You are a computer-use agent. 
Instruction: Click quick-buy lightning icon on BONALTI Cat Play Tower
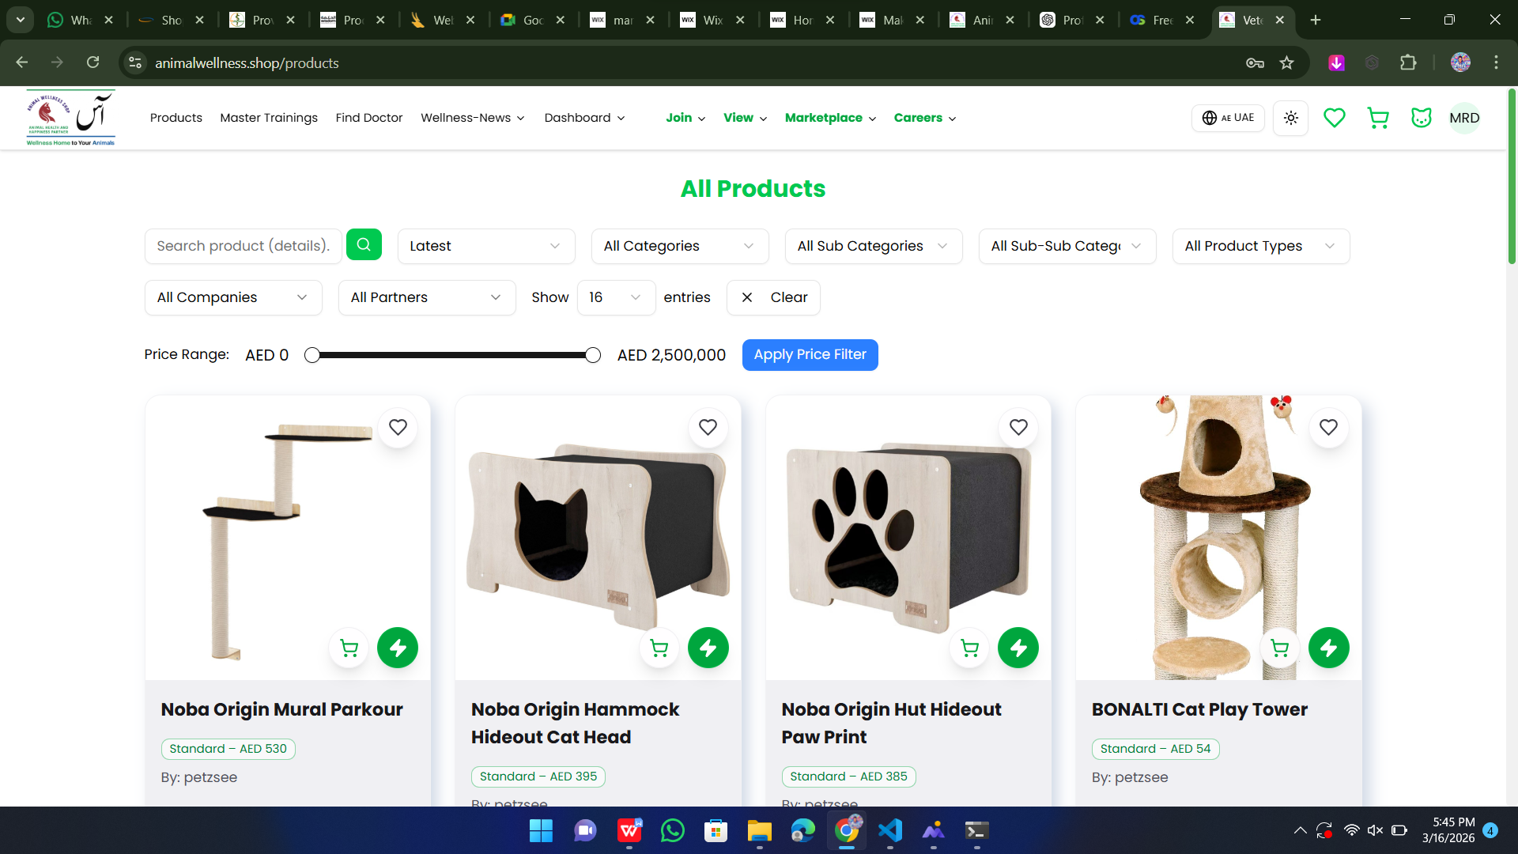pyautogui.click(x=1328, y=648)
